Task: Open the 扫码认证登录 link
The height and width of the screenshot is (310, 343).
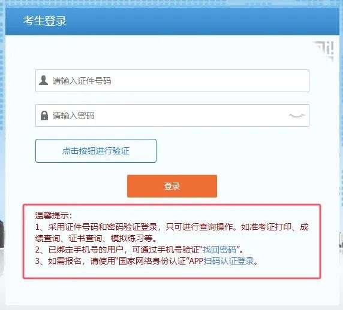Action: 229,261
